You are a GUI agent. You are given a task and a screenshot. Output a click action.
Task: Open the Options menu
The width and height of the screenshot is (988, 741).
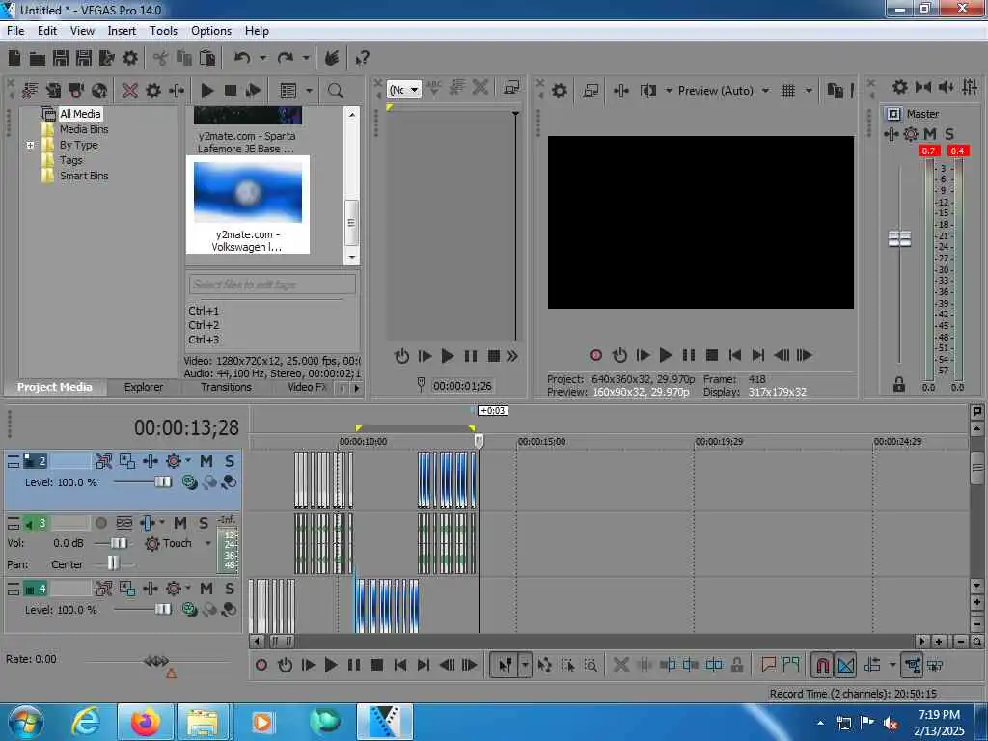click(x=211, y=31)
